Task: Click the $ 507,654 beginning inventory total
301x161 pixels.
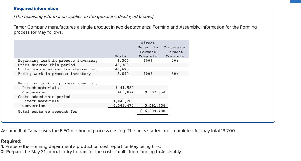Action: pos(155,92)
